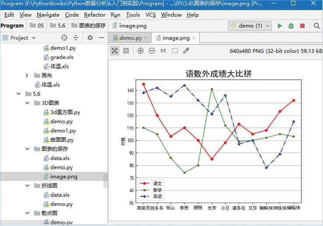Screen dimensions: 323x226
Task: Toggle chessboard transparency in image viewer
Action: point(115,51)
